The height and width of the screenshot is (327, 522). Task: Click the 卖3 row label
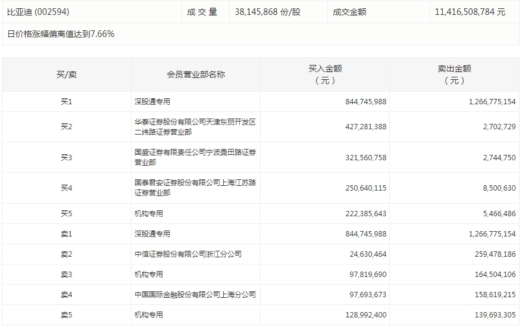click(66, 275)
